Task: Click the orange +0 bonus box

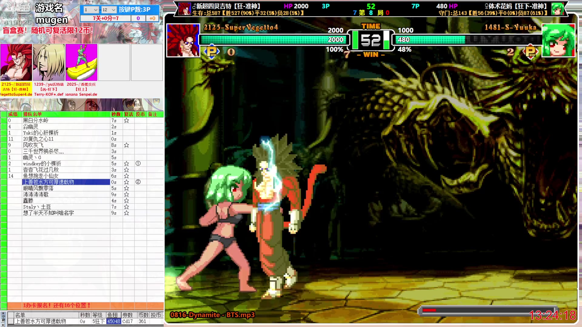Action: [152, 18]
